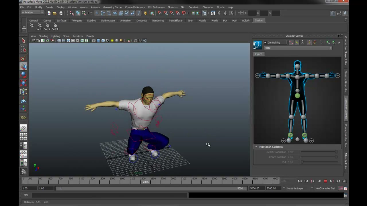Save scene with the floppy disk icon

[x=61, y=13]
